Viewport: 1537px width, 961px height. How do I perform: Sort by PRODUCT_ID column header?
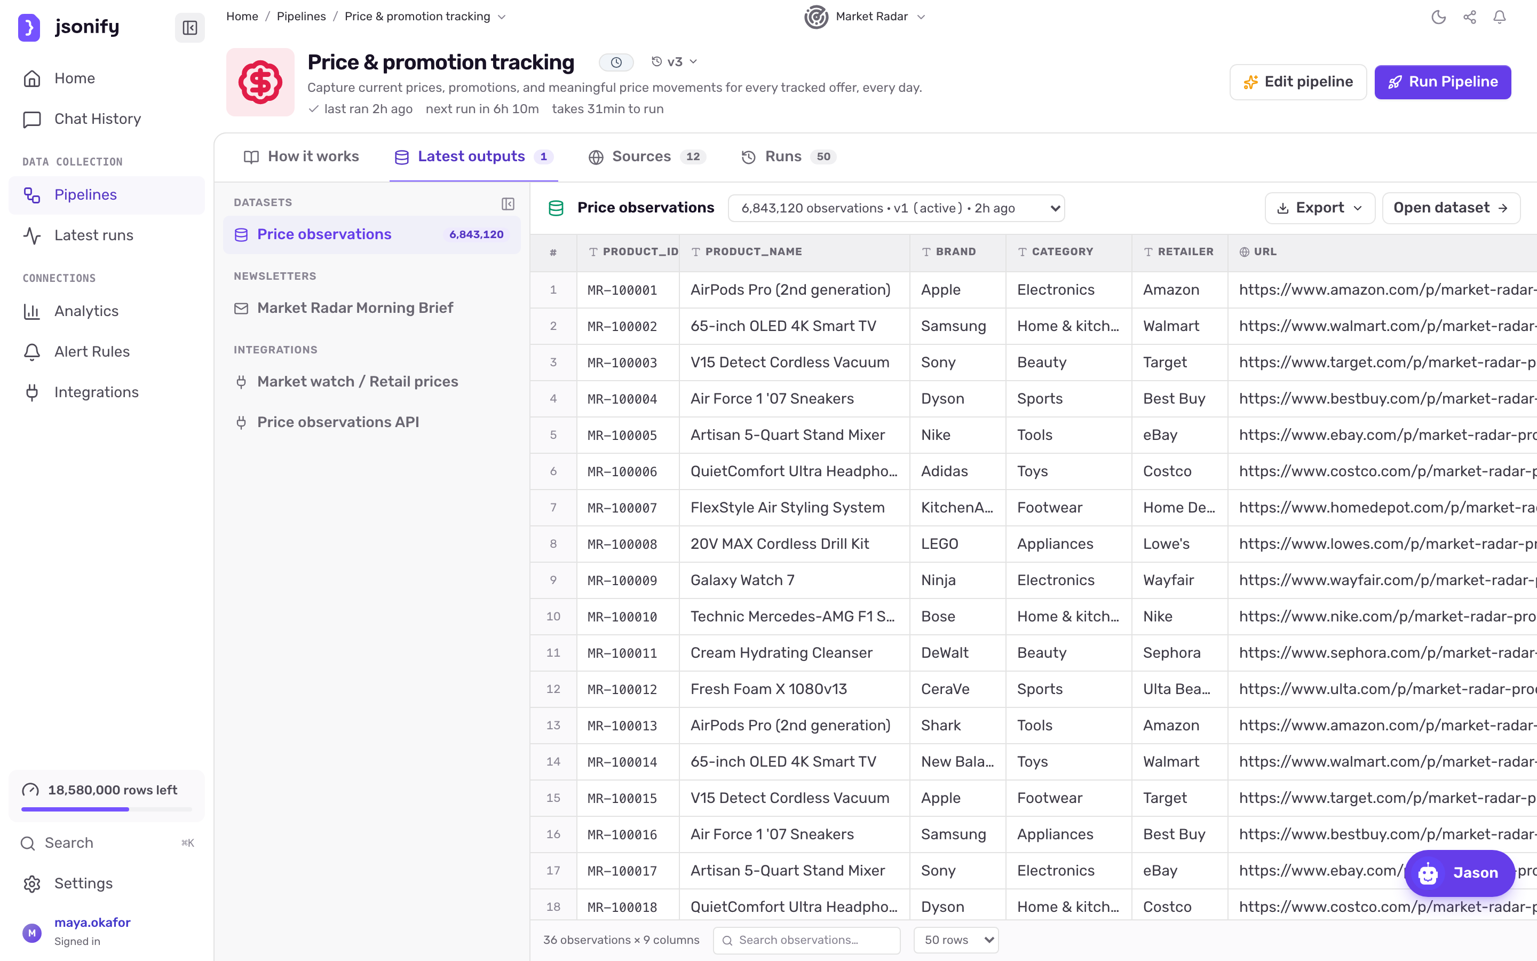(628, 253)
